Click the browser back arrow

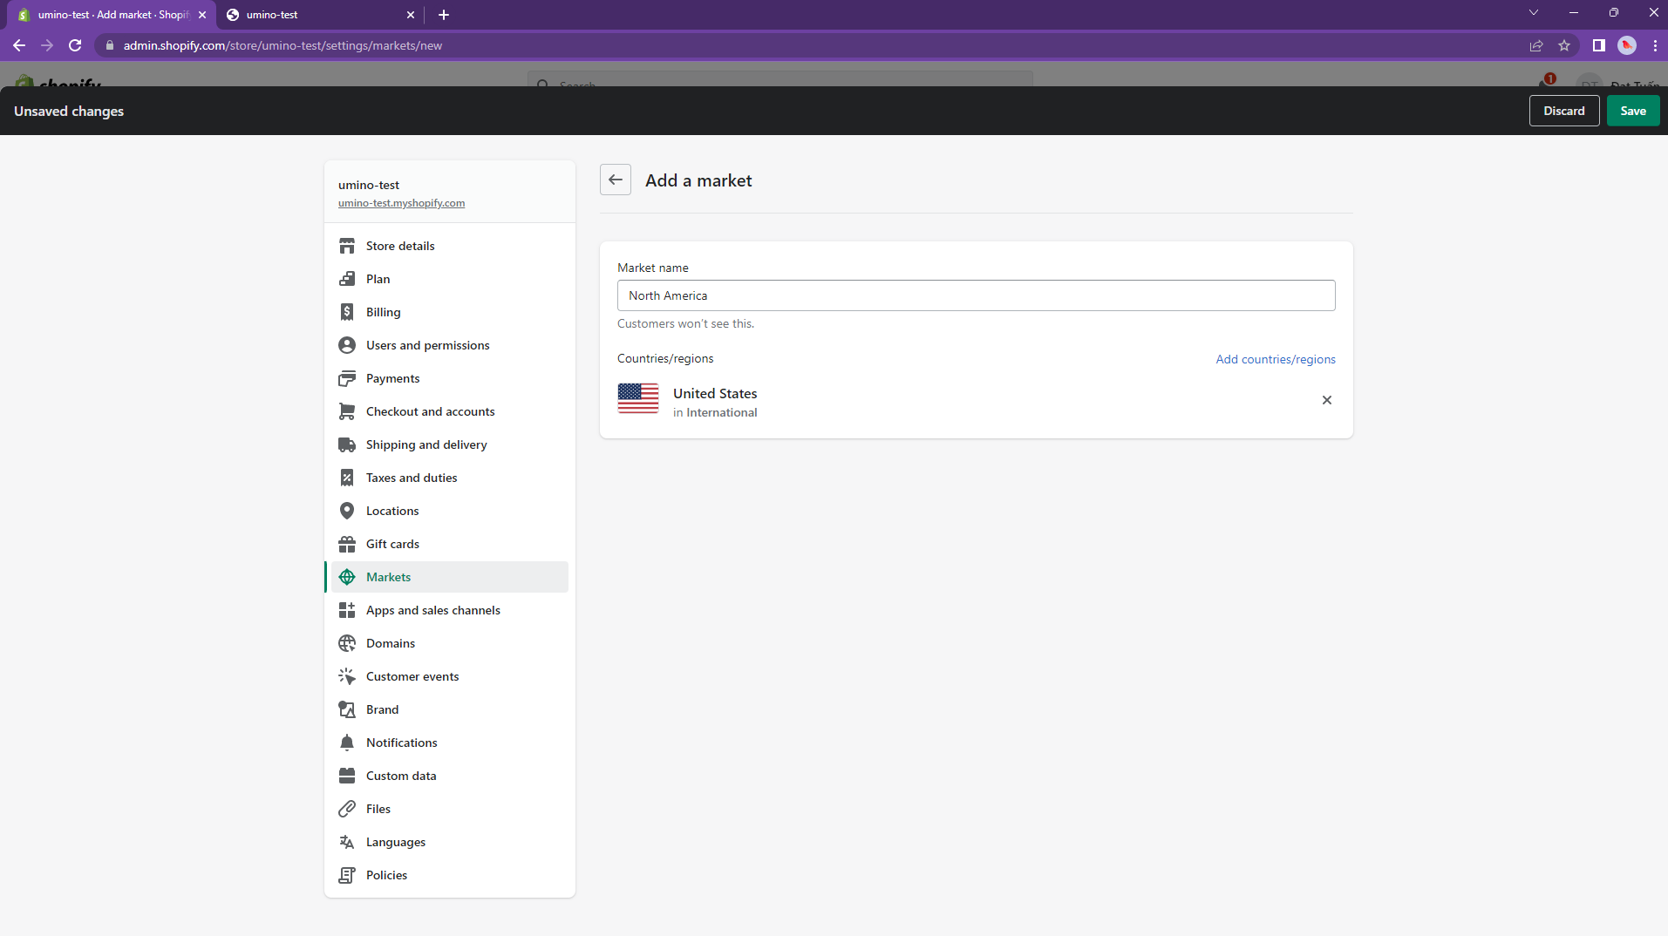click(x=19, y=45)
